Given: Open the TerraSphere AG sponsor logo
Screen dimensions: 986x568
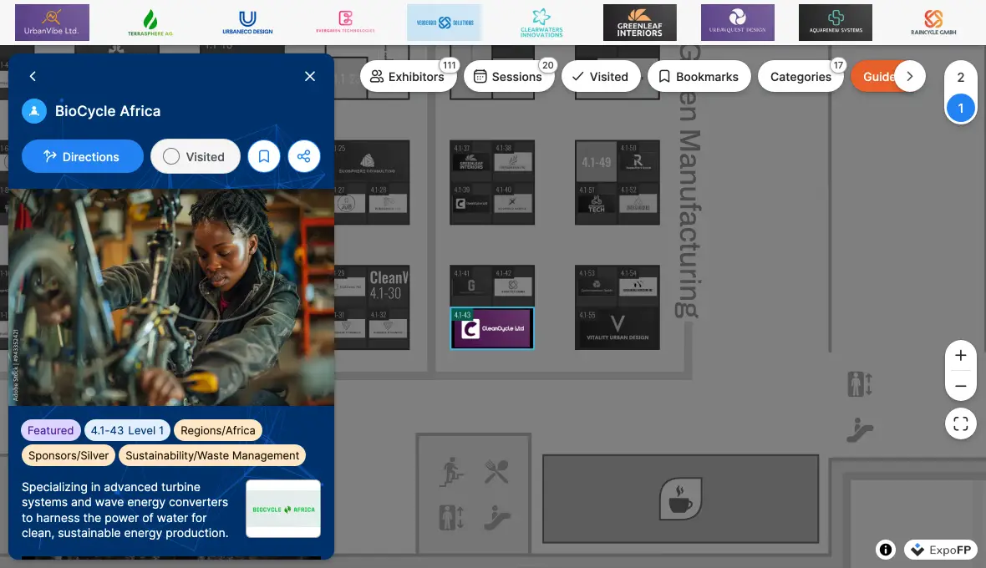Looking at the screenshot, I should click(150, 23).
